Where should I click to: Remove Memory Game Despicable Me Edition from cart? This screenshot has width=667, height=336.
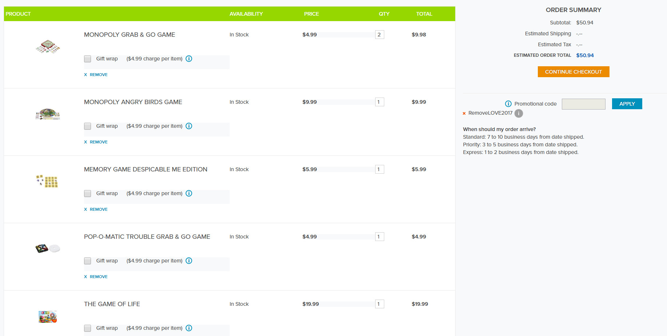pos(96,209)
